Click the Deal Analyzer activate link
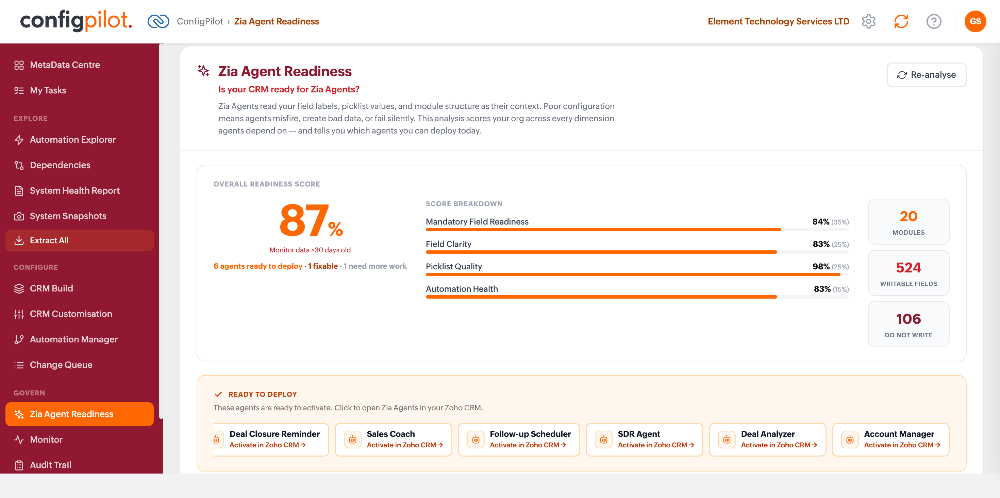The image size is (1000, 498). point(779,445)
